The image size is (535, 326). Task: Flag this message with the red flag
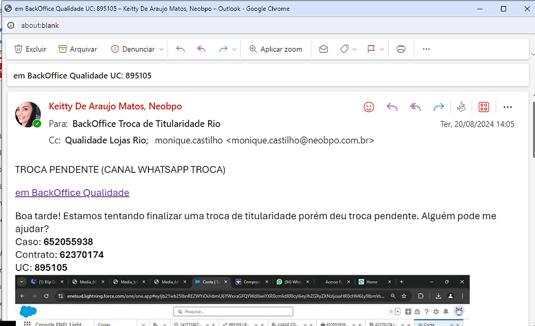pos(371,49)
